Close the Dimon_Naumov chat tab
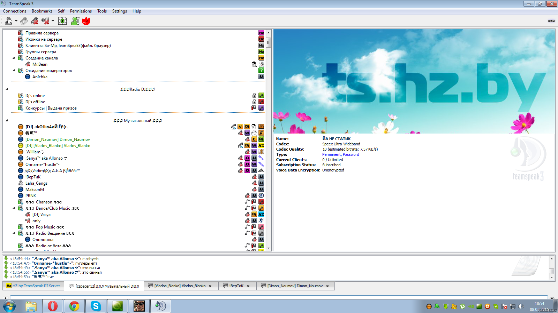Viewport: 558px width, 313px height. (x=327, y=286)
